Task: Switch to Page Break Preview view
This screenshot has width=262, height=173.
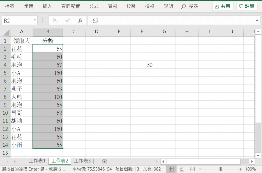Action: (x=192, y=169)
